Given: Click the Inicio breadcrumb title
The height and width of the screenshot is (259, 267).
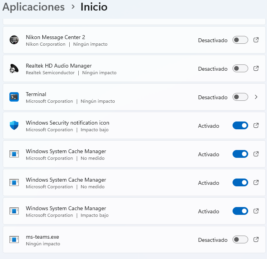Looking at the screenshot, I should coord(94,7).
